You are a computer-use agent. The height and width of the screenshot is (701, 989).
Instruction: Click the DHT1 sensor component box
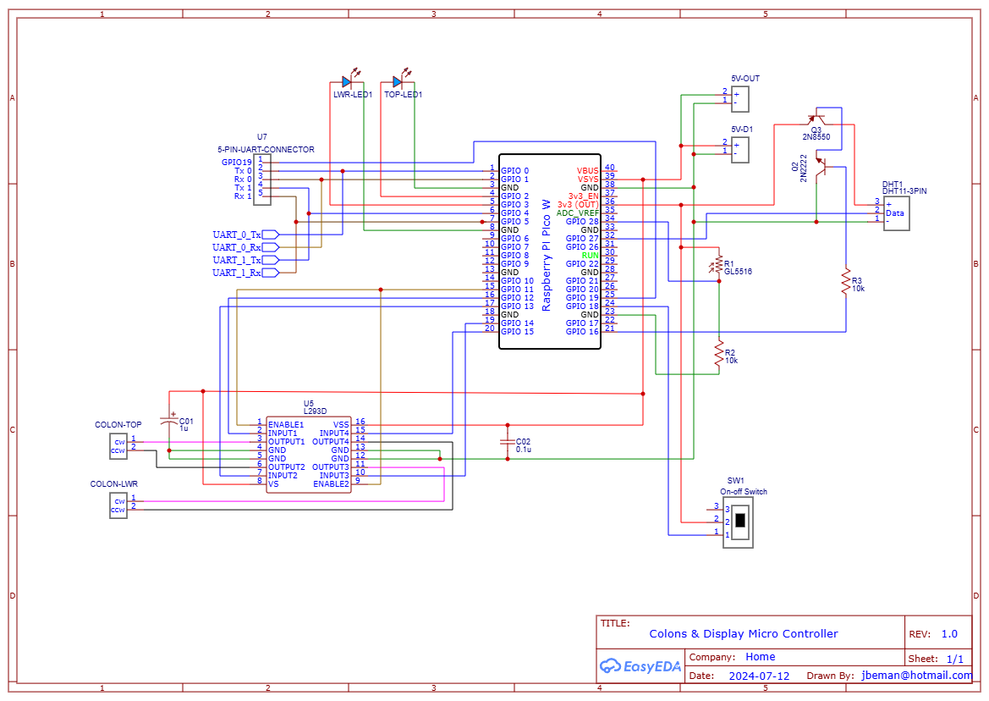click(x=896, y=213)
